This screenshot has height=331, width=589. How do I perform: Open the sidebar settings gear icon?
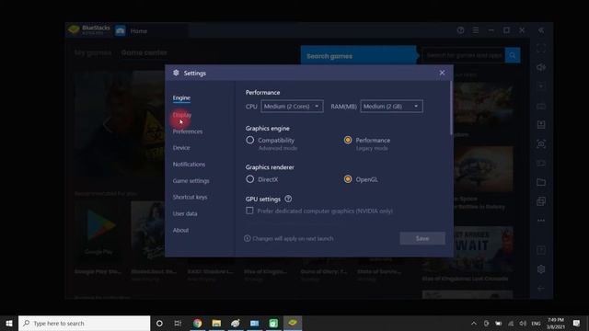(x=541, y=269)
